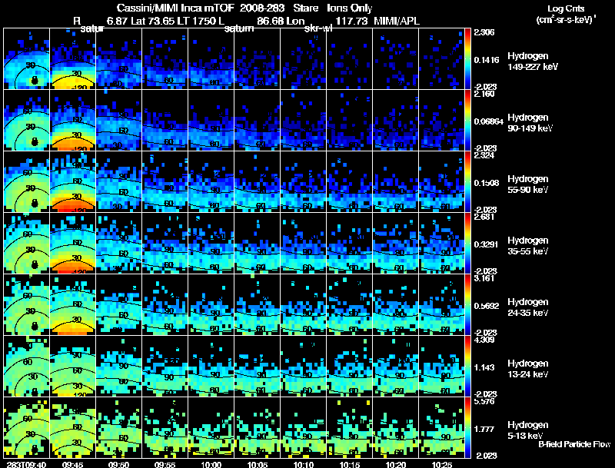Click the 'MIMI/APL' header text
Image resolution: width=615 pixels, height=468 pixels.
[397, 21]
